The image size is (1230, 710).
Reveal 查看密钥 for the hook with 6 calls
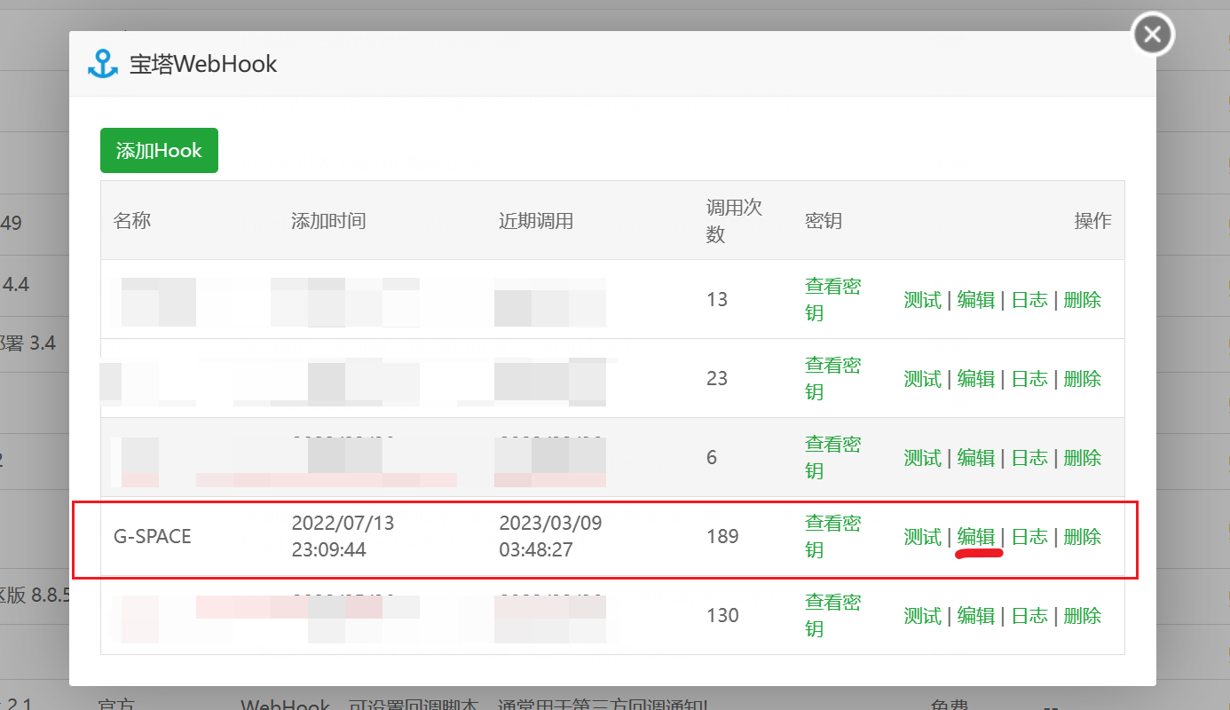coord(832,458)
